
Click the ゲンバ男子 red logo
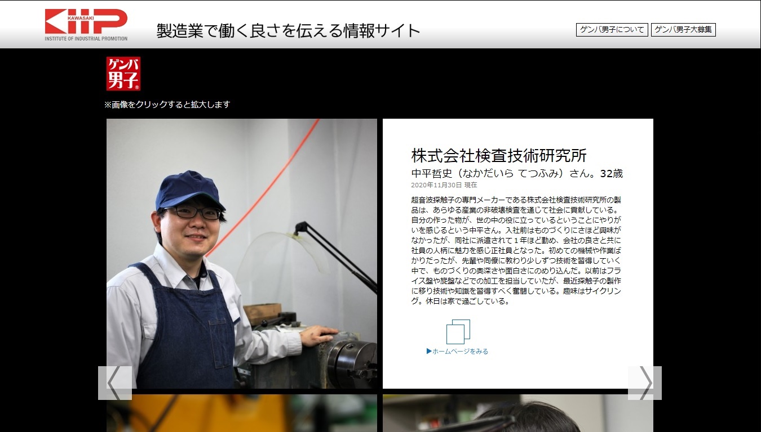coord(123,74)
